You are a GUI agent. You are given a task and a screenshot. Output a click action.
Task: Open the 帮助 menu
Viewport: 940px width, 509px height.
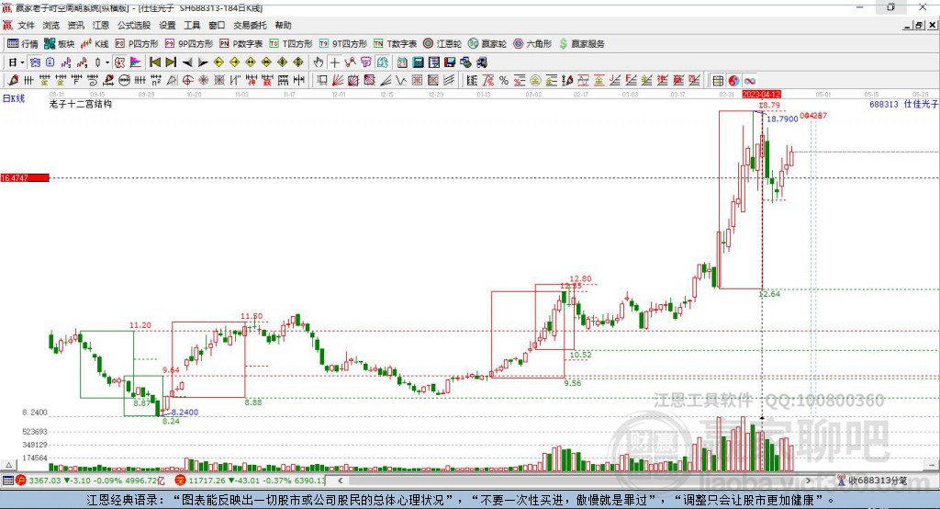point(283,25)
